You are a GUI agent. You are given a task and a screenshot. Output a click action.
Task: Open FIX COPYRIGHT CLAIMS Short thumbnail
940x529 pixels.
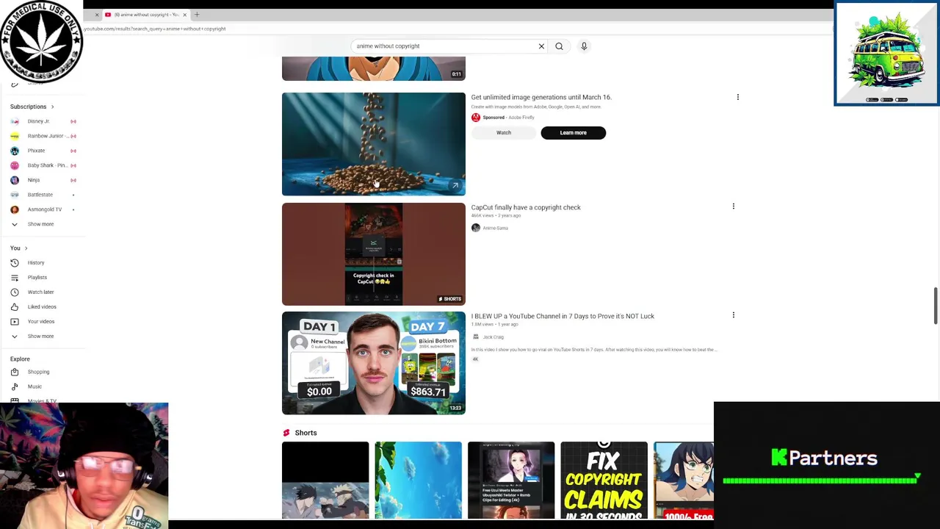[604, 481]
